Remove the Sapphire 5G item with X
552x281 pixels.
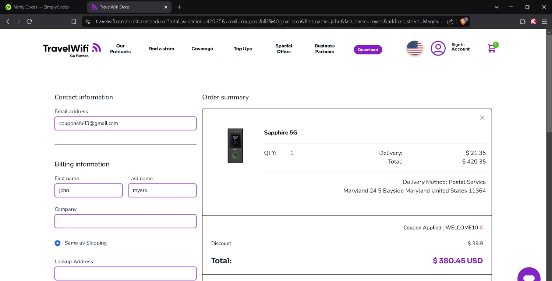(482, 118)
